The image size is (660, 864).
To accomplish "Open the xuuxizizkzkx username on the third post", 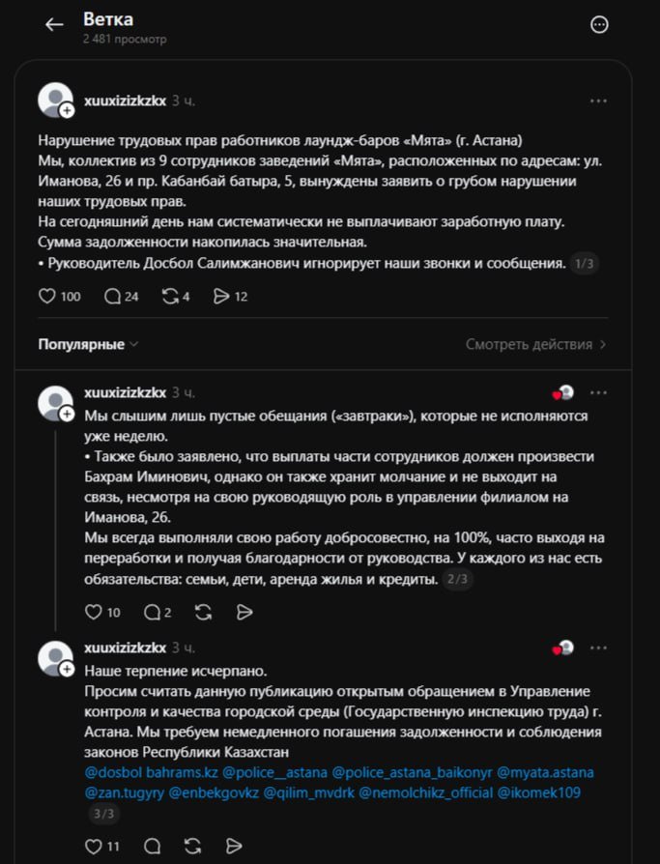I will click(x=125, y=648).
